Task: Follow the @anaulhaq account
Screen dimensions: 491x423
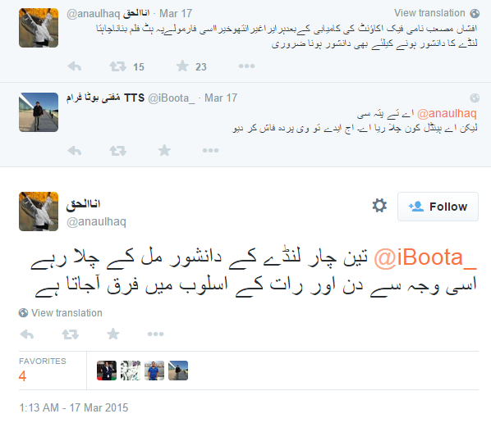Action: 438,207
